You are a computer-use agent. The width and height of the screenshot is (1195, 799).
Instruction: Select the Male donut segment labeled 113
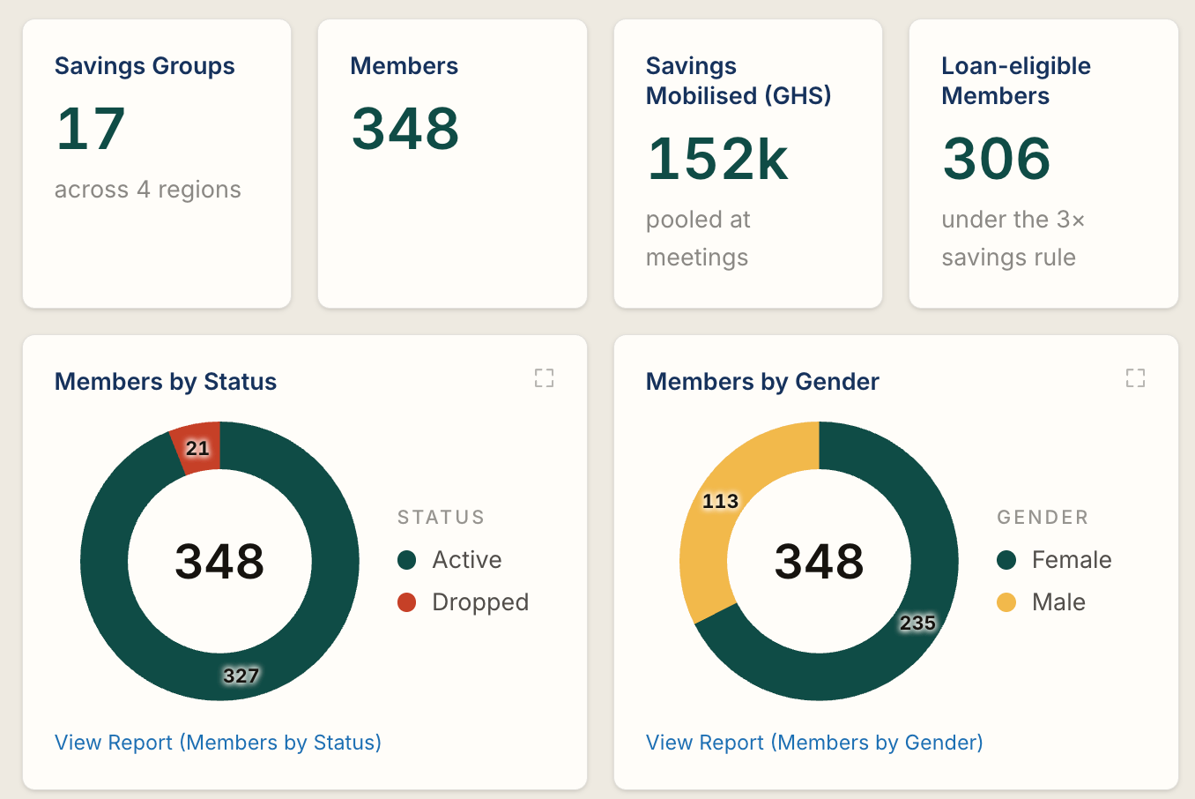pyautogui.click(x=721, y=503)
